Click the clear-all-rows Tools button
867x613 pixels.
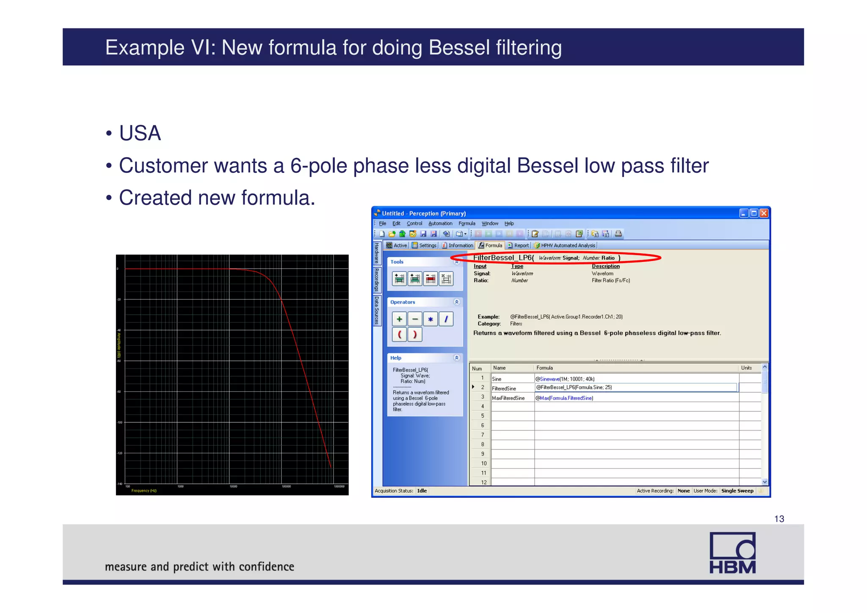(x=446, y=279)
